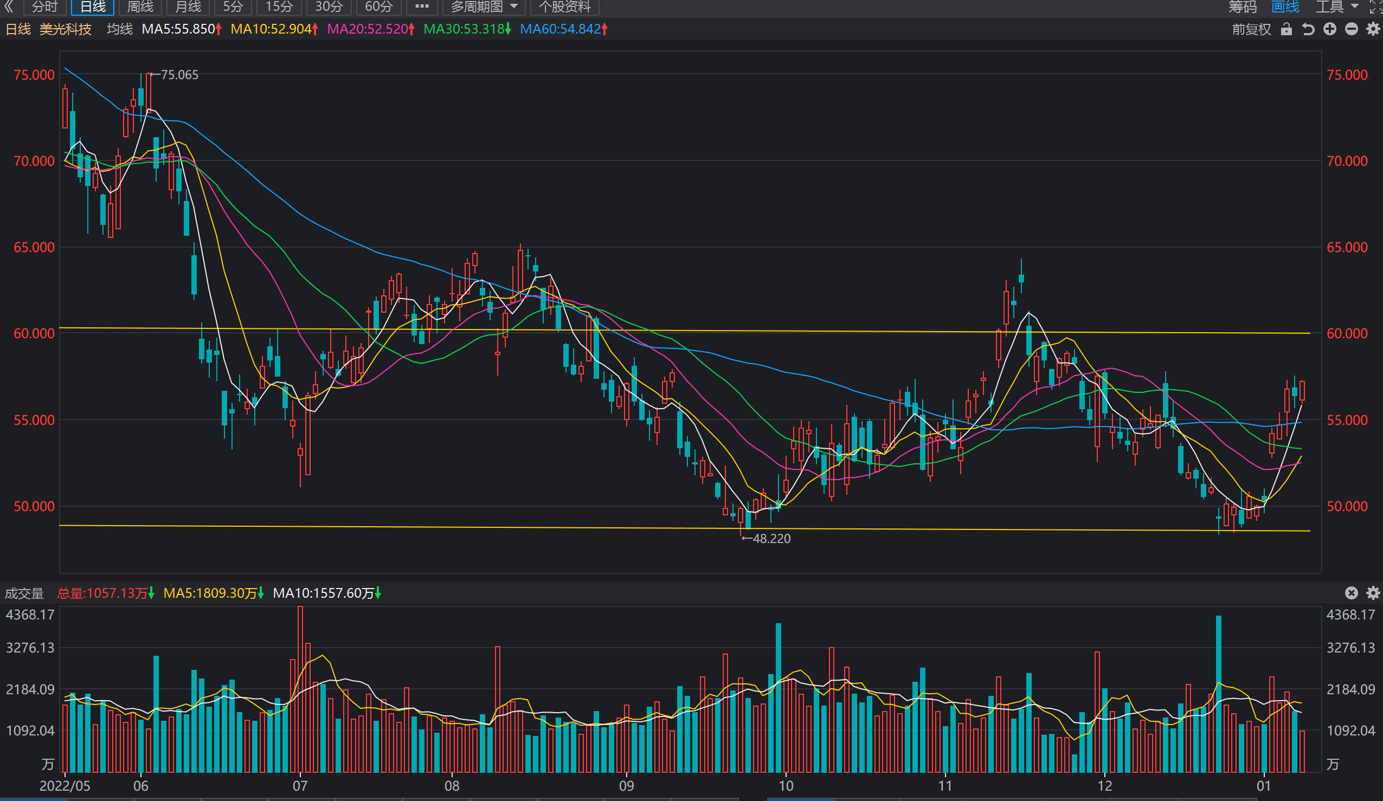Switch to the 30分 period tab
The width and height of the screenshot is (1383, 801).
329,7
